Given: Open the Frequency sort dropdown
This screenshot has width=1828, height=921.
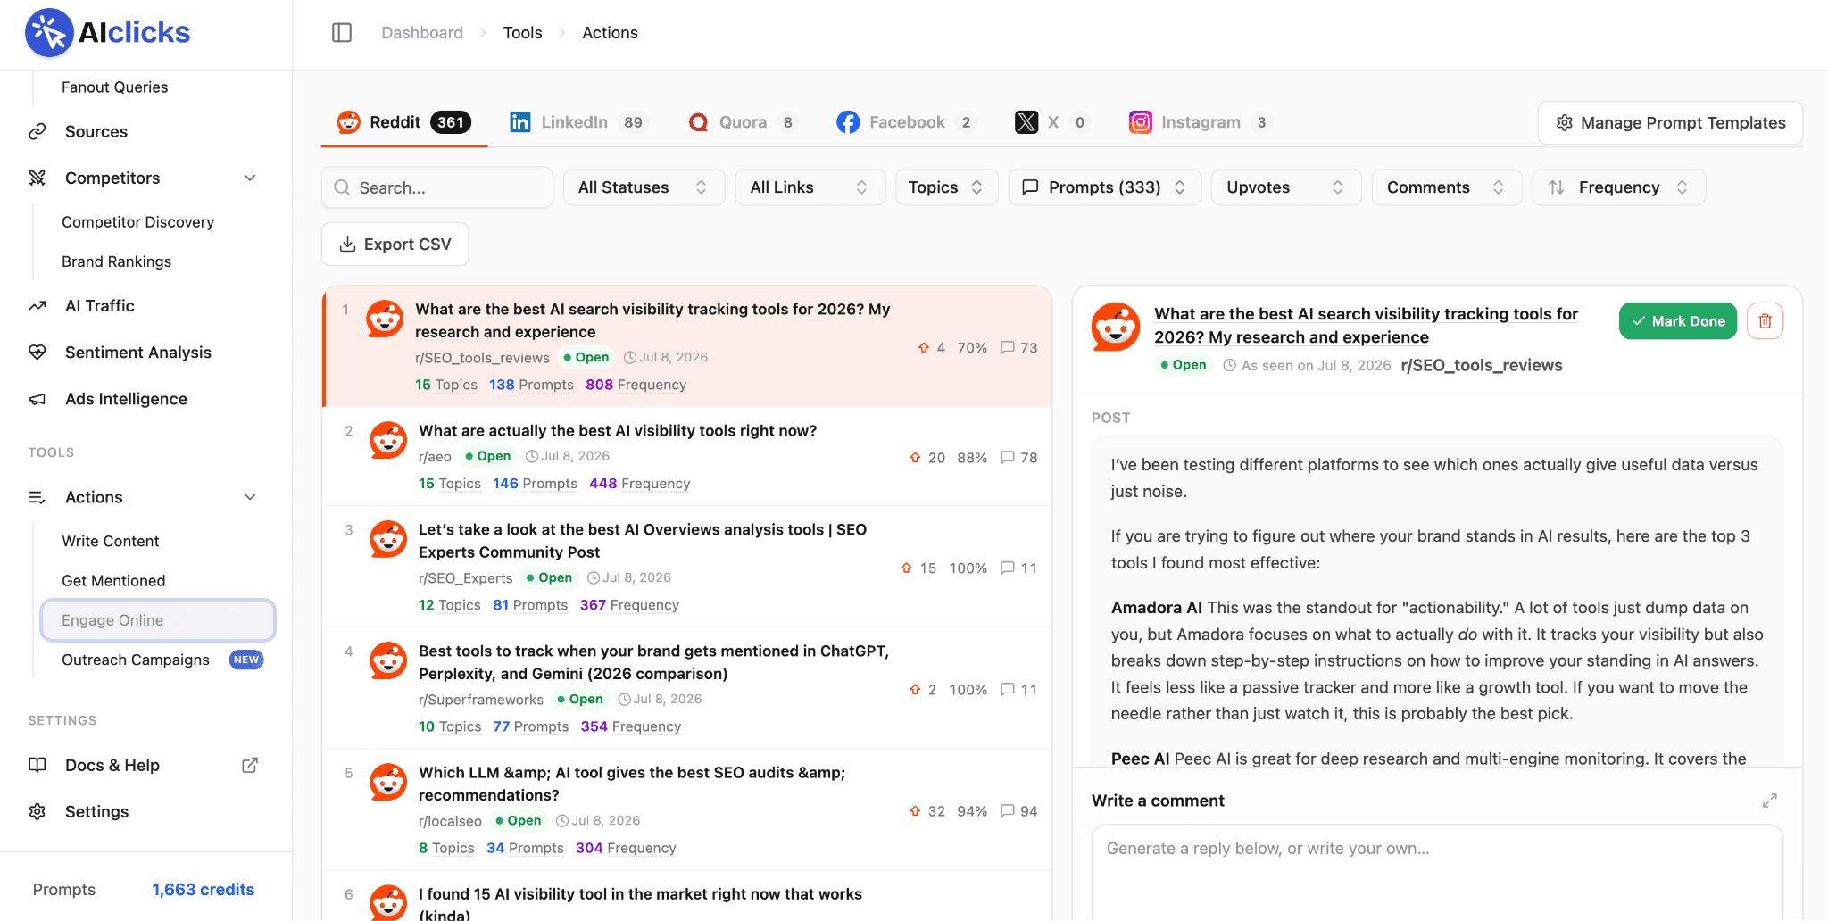Looking at the screenshot, I should (x=1618, y=187).
